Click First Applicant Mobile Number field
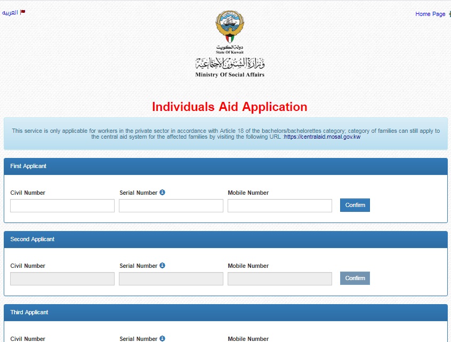Viewport: 451px width, 342px height. [280, 206]
